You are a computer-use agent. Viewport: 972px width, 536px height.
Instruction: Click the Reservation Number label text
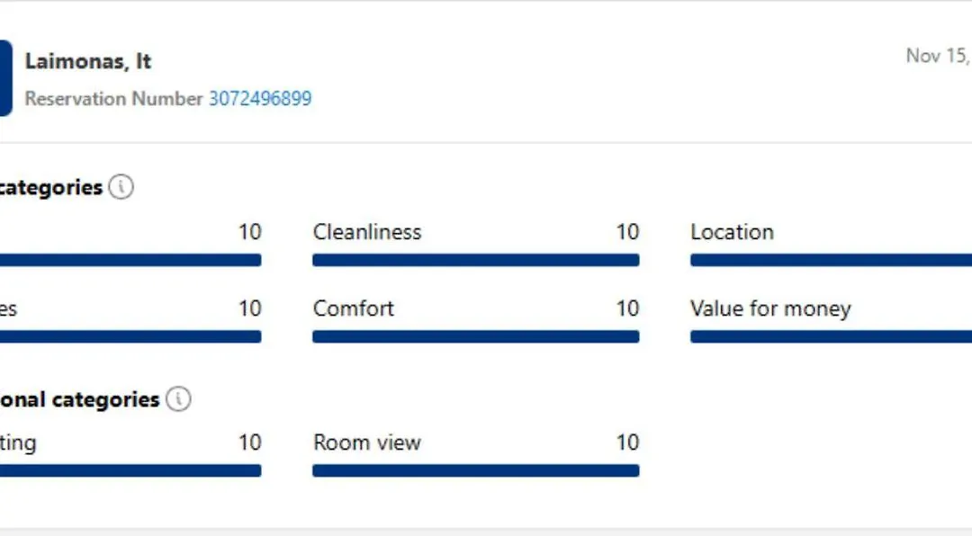[113, 99]
